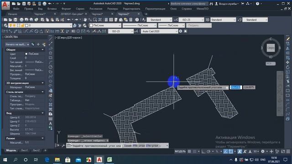The height and width of the screenshot is (164, 292).
Task: Toggle snap mode in status bar
Action: pyautogui.click(x=194, y=152)
